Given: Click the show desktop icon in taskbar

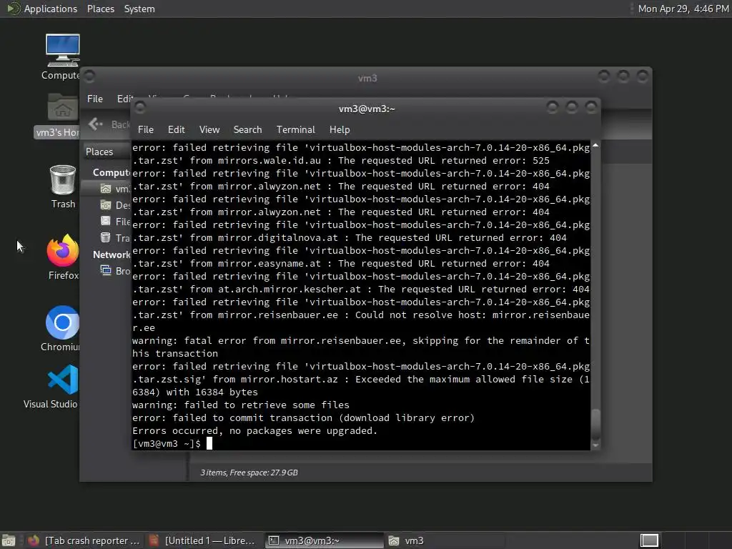Looking at the screenshot, I should tap(9, 540).
